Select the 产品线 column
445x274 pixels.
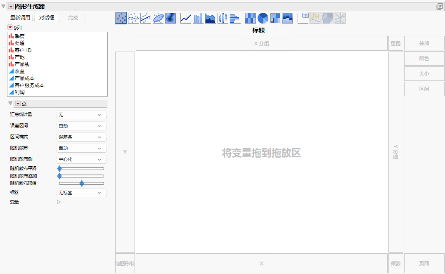pos(22,64)
